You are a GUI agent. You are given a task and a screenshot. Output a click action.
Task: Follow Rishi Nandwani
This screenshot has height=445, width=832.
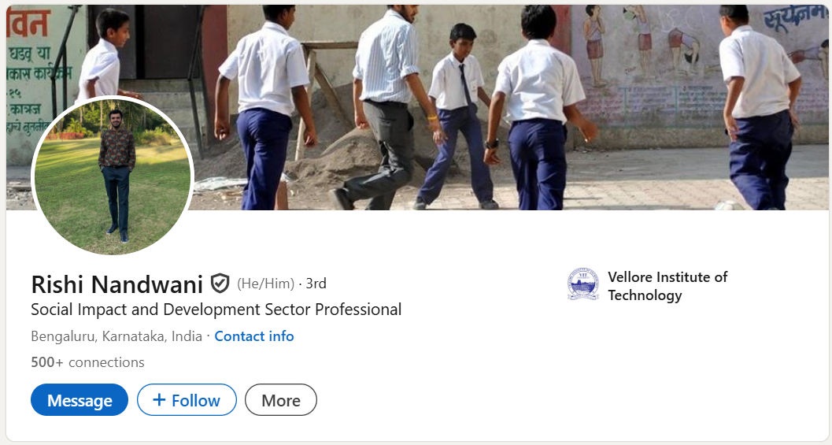click(187, 400)
